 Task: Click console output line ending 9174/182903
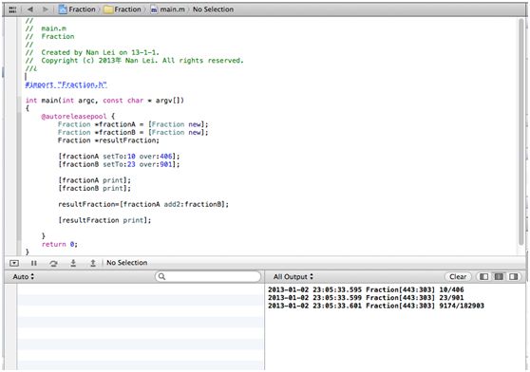[x=376, y=306]
